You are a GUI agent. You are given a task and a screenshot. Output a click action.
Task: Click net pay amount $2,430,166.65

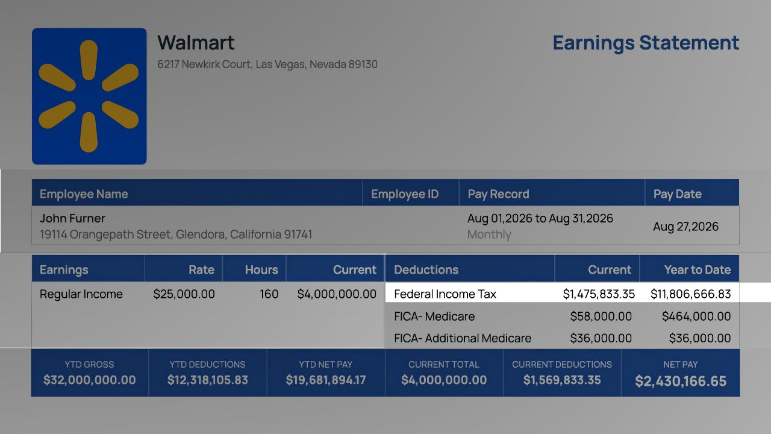(x=681, y=382)
